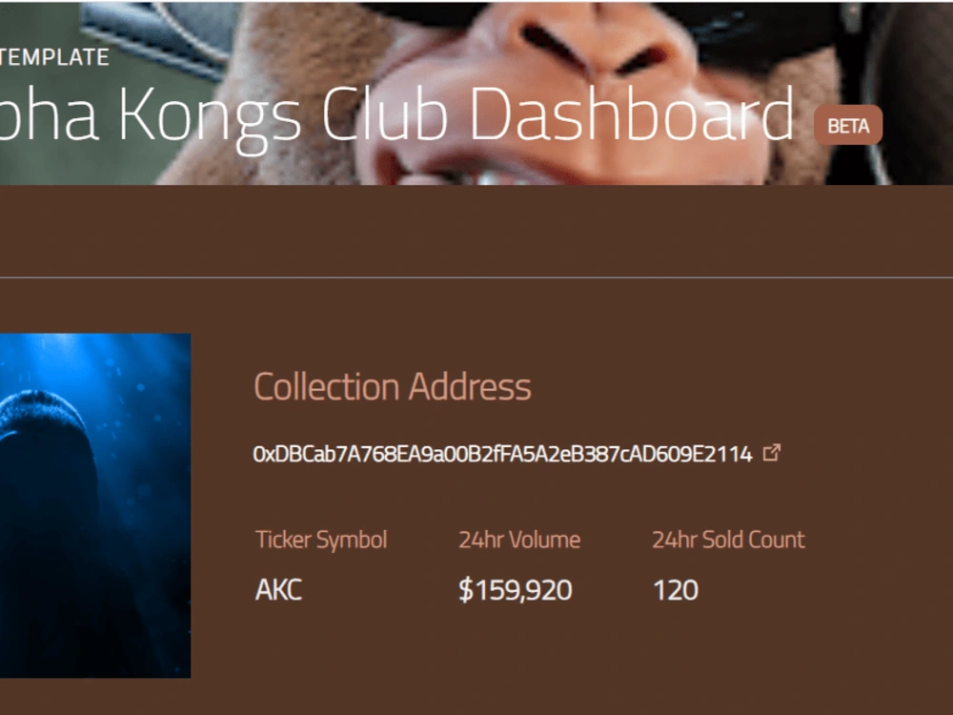Click the Kongs Club Dashboard title
The image size is (953, 715).
click(x=397, y=115)
